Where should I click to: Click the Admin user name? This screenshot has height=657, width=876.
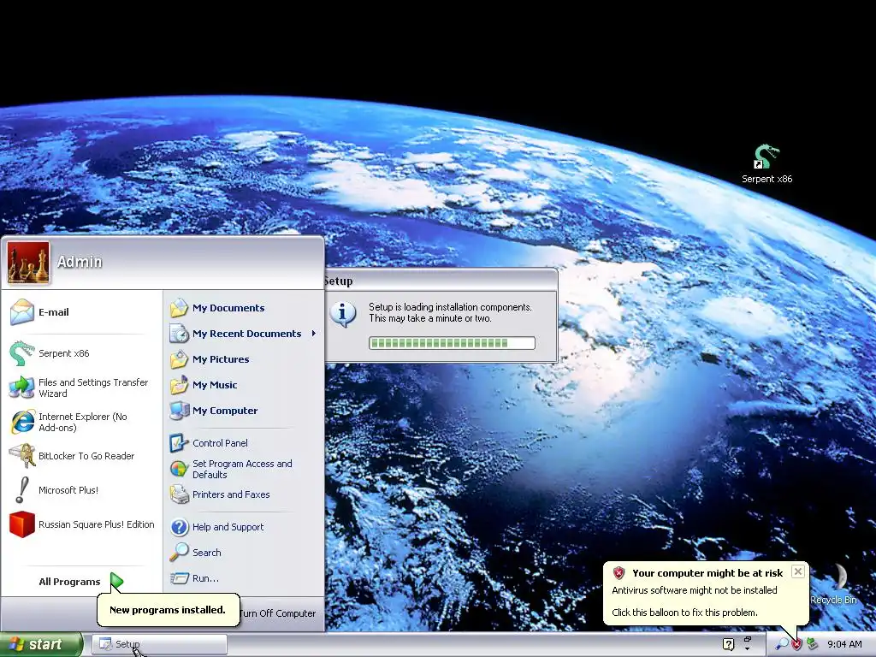(80, 262)
